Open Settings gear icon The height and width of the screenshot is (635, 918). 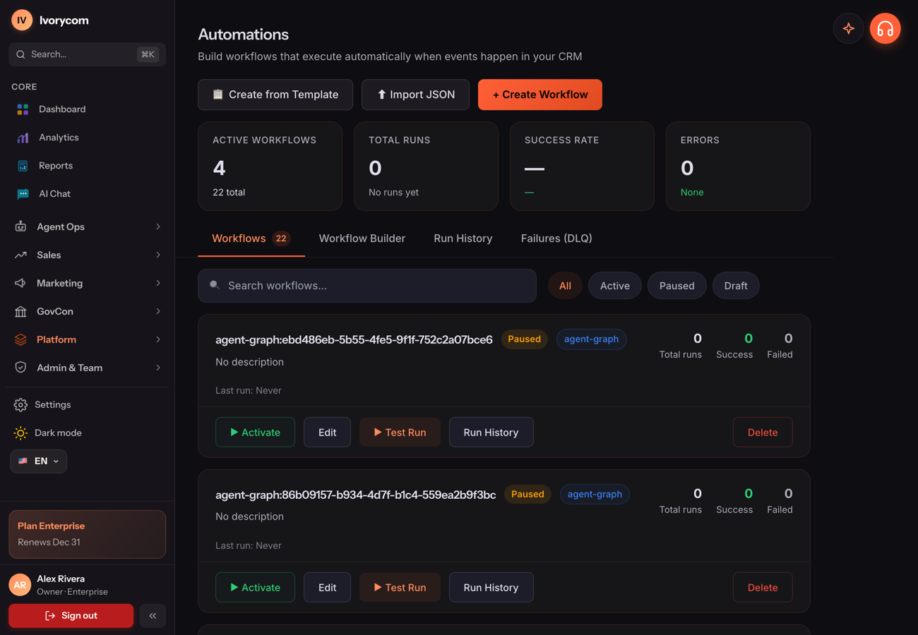pos(20,405)
